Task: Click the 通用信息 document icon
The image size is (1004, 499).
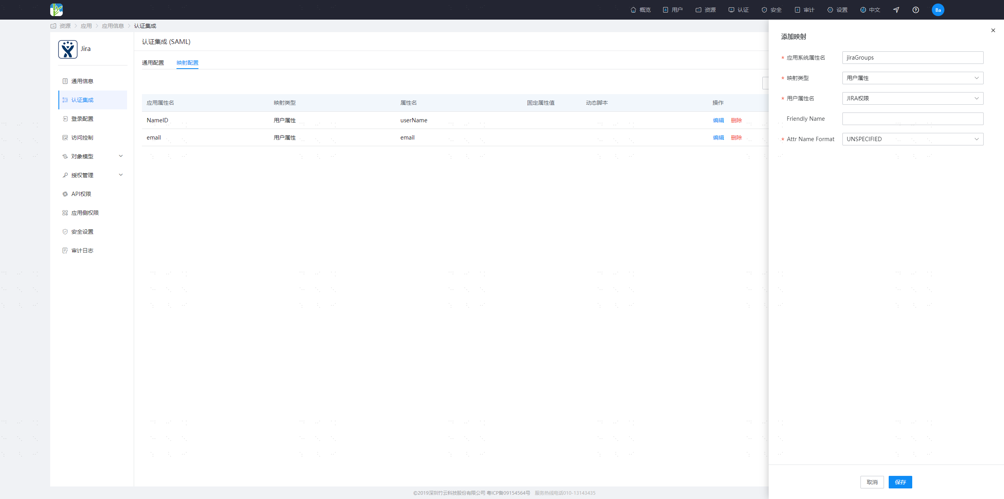Action: click(x=65, y=81)
